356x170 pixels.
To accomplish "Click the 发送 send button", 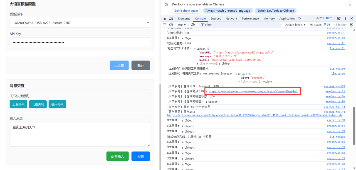I will [x=141, y=156].
